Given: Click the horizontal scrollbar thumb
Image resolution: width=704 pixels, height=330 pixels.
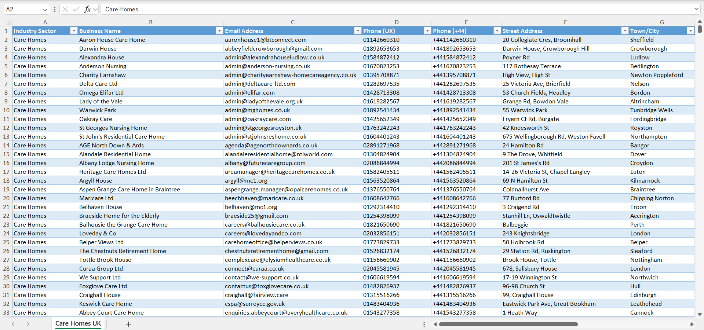Looking at the screenshot, I should (x=508, y=324).
